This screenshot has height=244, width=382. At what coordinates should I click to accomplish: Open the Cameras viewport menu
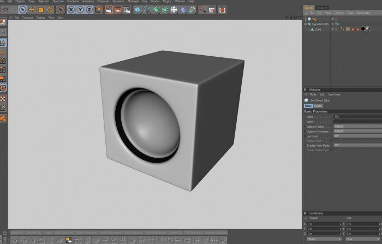tap(27, 17)
